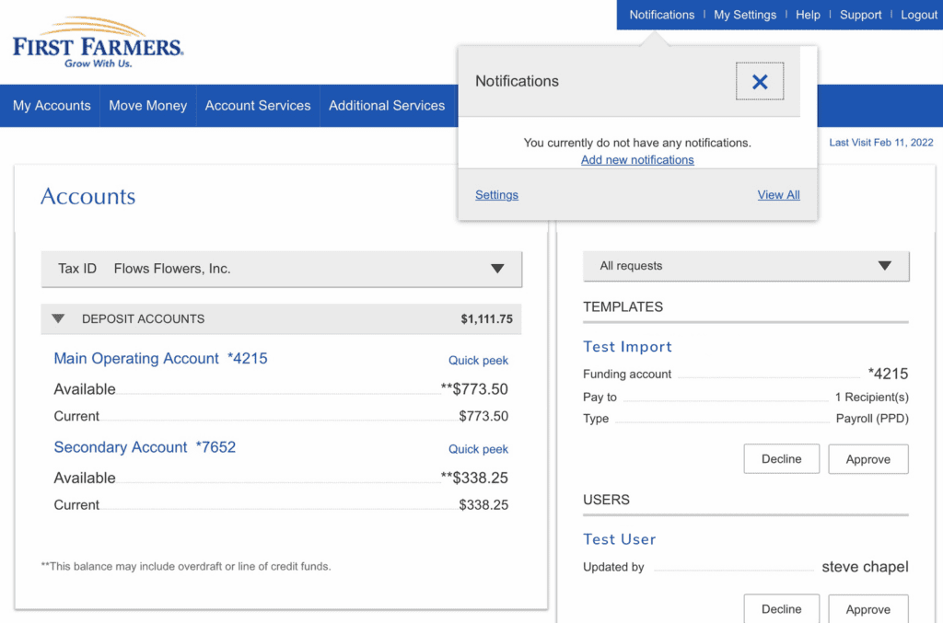This screenshot has height=623, width=943.
Task: Click the overdraft balance footnote
Action: click(x=186, y=567)
